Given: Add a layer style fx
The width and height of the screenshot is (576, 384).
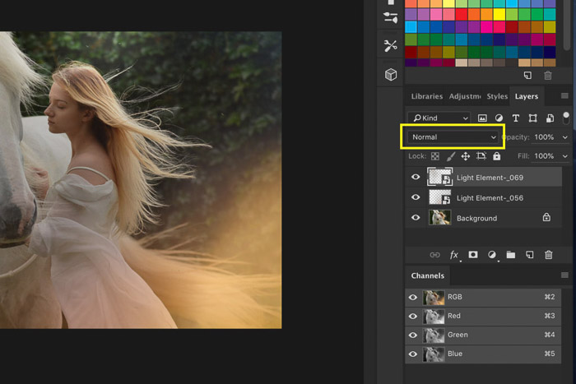Looking at the screenshot, I should coord(454,255).
